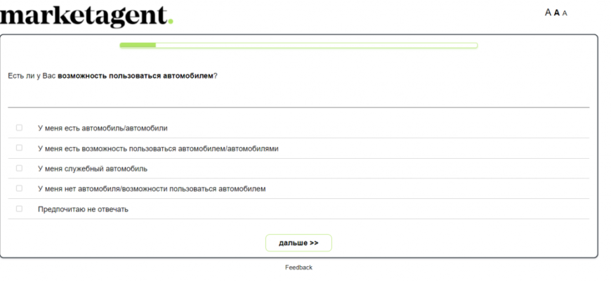This screenshot has width=611, height=281.
Task: Check the 'У меня нет автомобиля/возможности' checkbox
Action: (x=19, y=188)
